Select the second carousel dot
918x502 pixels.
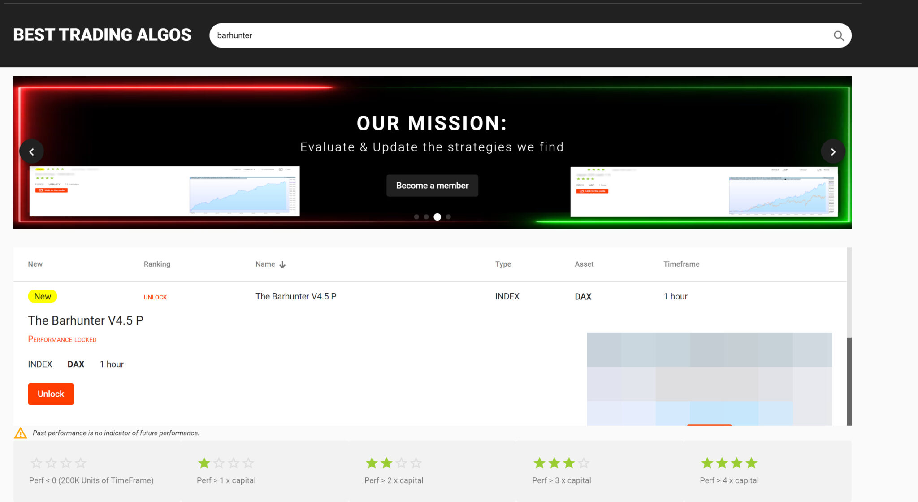(426, 217)
